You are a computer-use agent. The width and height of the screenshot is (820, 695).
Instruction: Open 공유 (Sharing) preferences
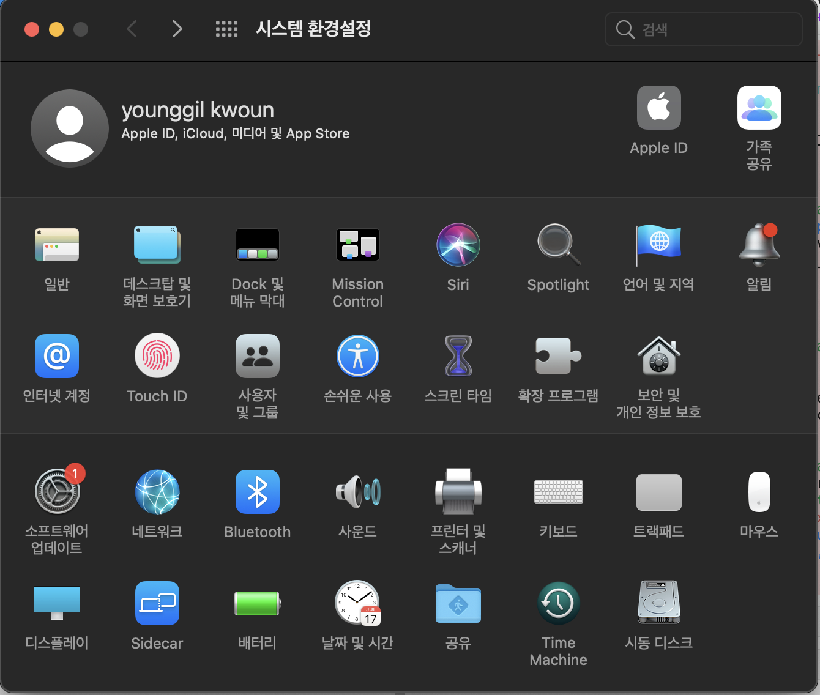(458, 603)
